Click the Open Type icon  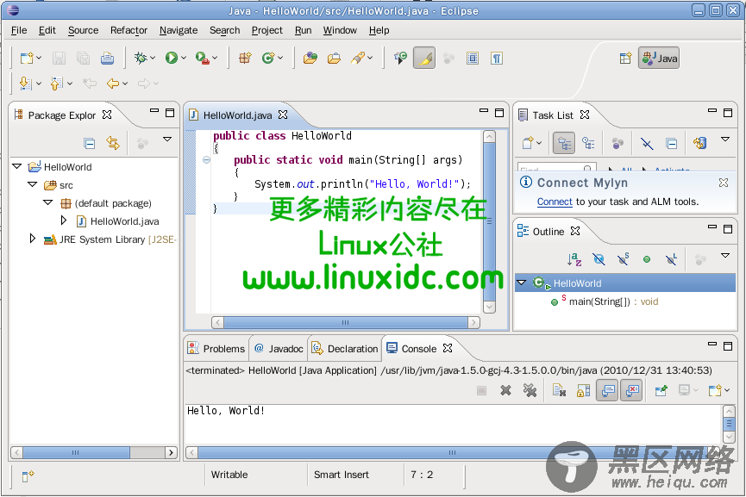pyautogui.click(x=310, y=58)
